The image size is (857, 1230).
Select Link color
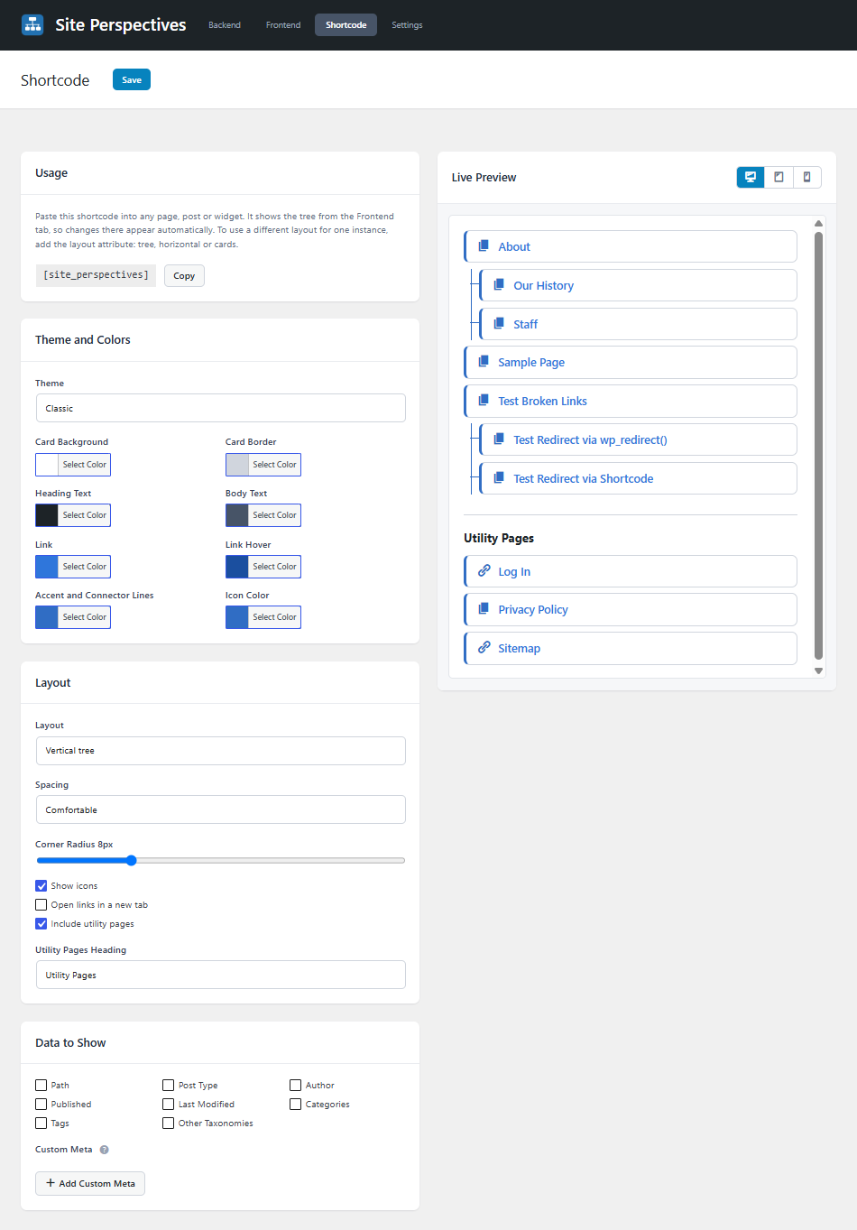pos(73,567)
